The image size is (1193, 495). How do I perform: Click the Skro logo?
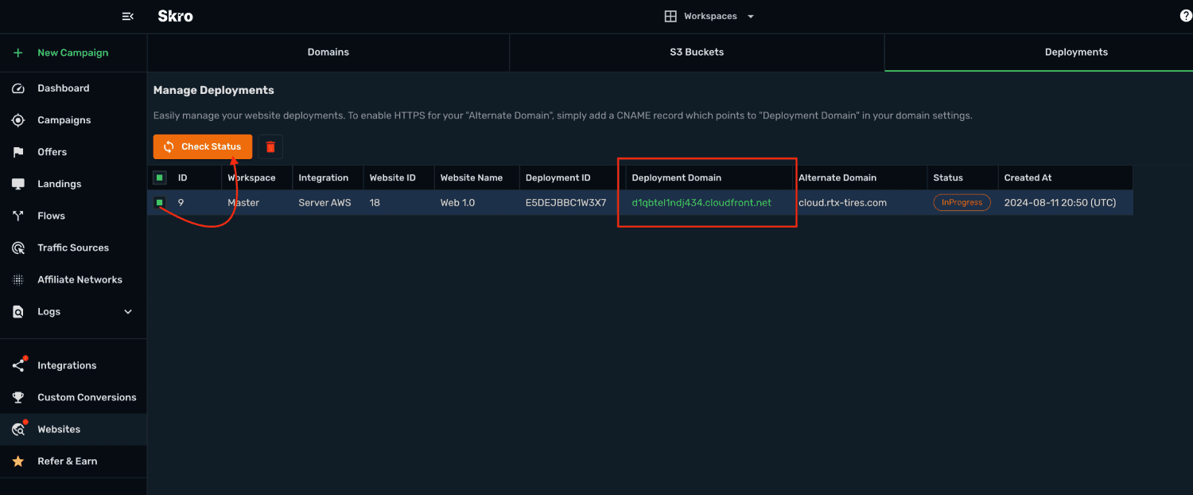[175, 16]
